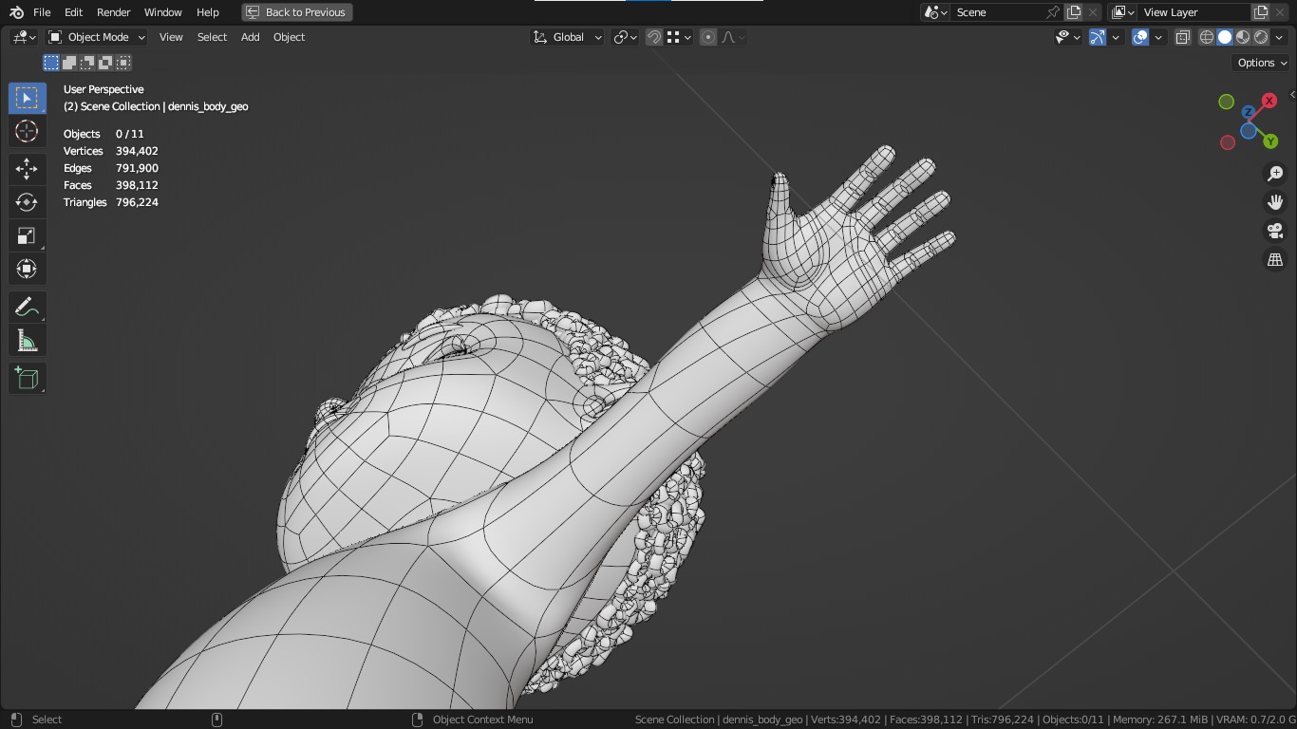The height and width of the screenshot is (729, 1297).
Task: Open the viewport View menu
Action: [x=171, y=37]
